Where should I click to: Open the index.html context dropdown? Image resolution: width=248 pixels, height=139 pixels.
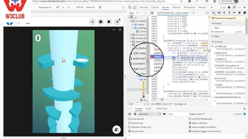pyautogui.click(x=149, y=114)
